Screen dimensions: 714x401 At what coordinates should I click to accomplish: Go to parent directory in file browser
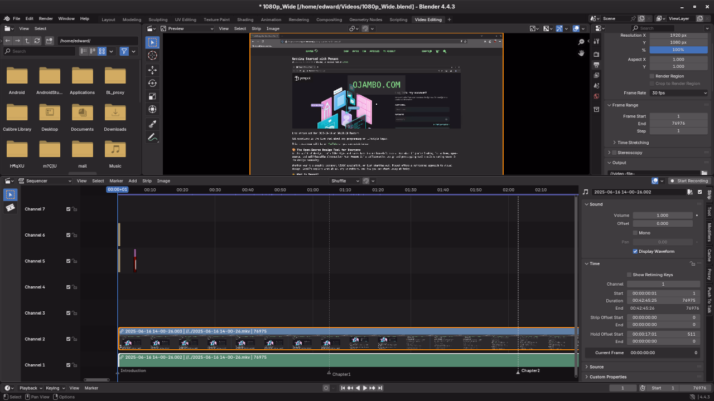27,41
